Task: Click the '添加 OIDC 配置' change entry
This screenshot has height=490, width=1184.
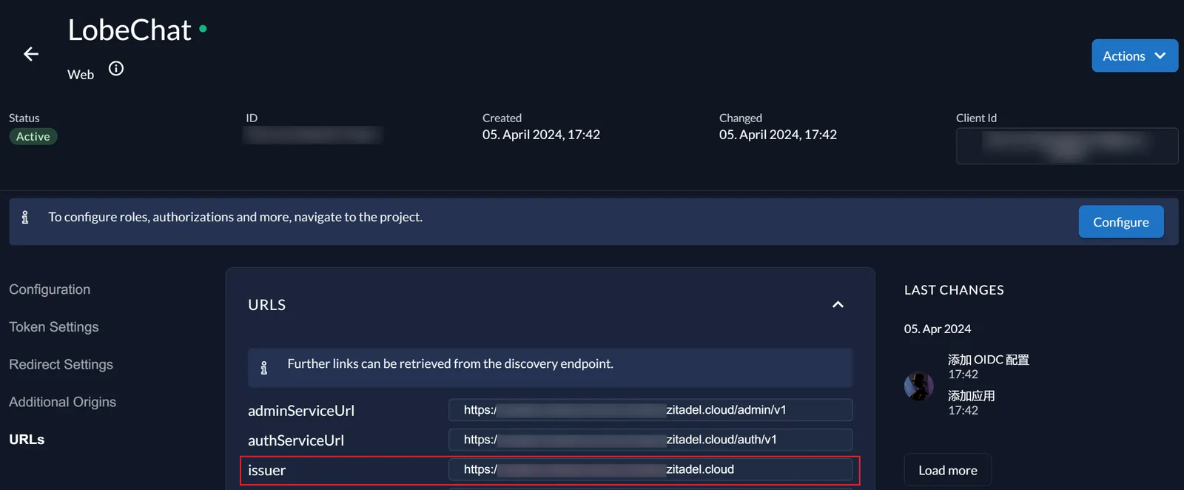Action: [989, 360]
